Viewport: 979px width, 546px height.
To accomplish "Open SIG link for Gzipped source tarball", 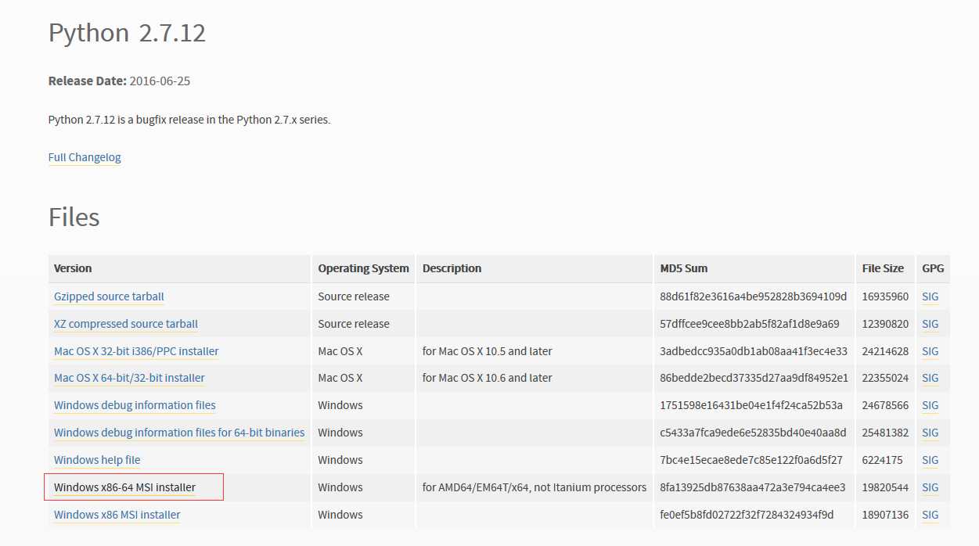I will pos(930,296).
